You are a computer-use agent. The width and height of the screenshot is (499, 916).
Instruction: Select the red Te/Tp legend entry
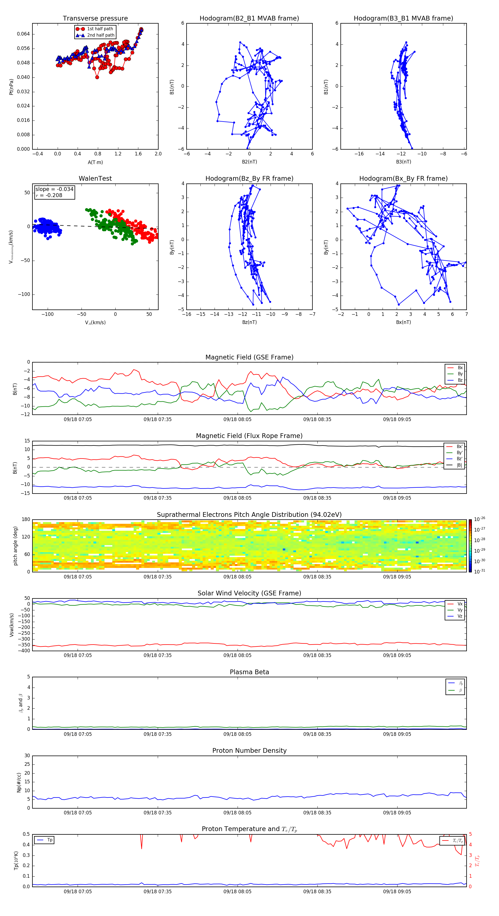(452, 840)
